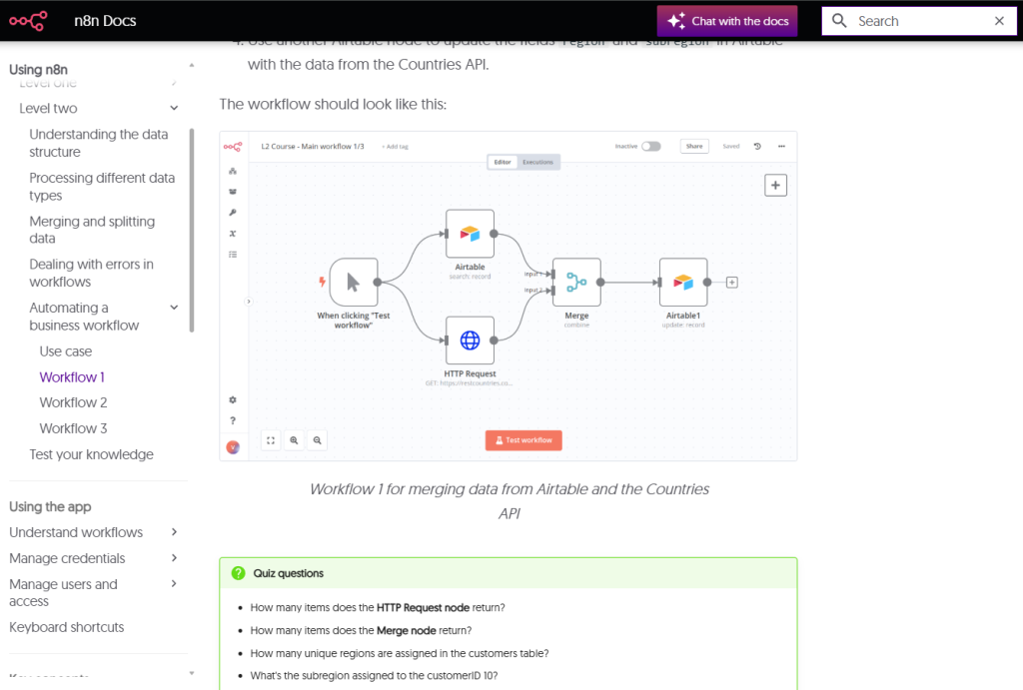Viewport: 1023px width, 690px height.
Task: Toggle the Inactive workflow switch
Action: pos(650,146)
